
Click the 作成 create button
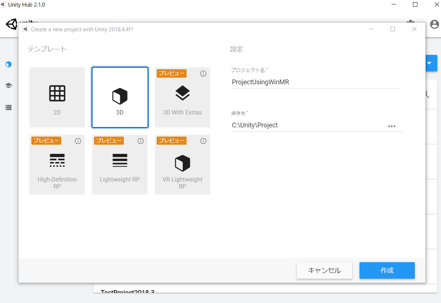(x=387, y=270)
